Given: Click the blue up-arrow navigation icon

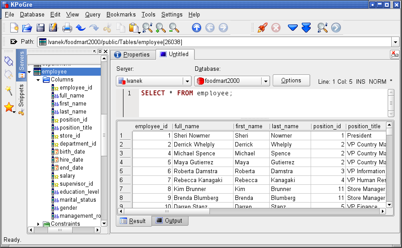Looking at the screenshot, I should pyautogui.click(x=197, y=28).
